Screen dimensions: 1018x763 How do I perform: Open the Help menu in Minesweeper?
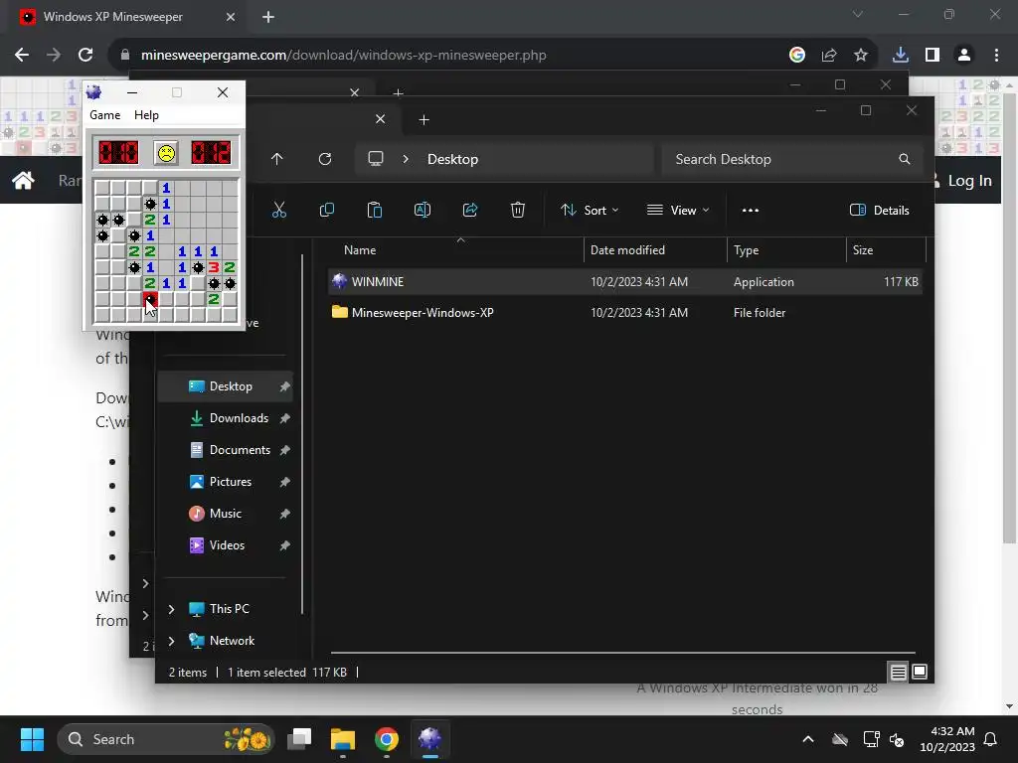pyautogui.click(x=146, y=115)
